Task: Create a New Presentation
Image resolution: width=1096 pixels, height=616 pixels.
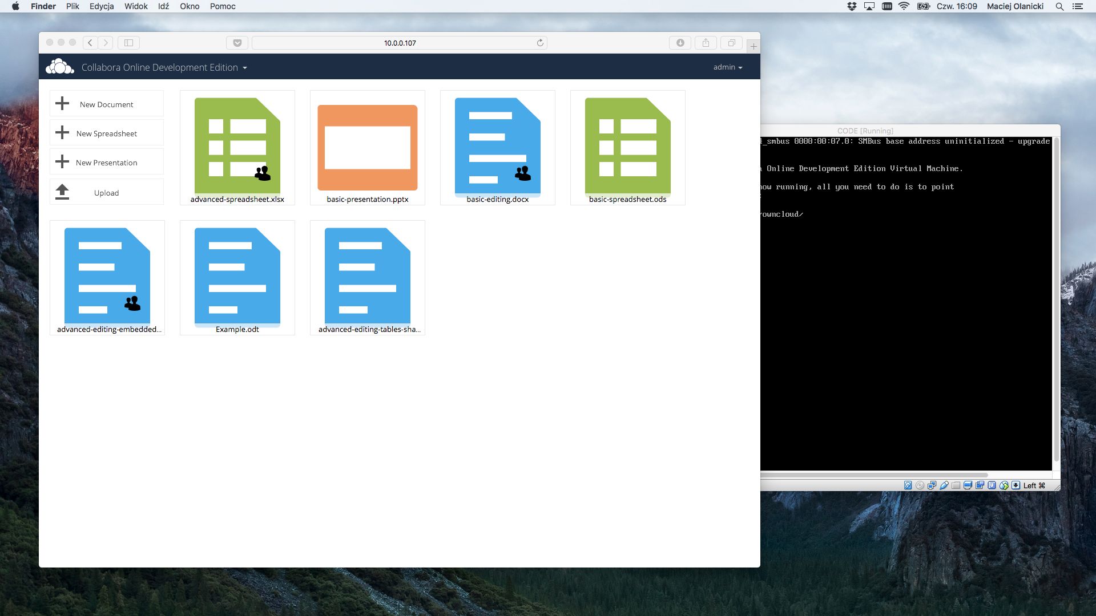Action: click(106, 163)
